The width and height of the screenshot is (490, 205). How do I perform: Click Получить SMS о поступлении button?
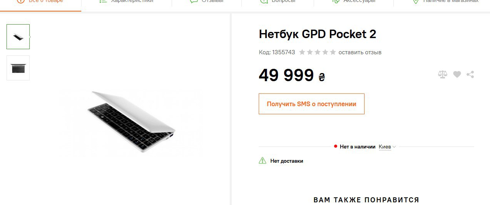point(311,104)
